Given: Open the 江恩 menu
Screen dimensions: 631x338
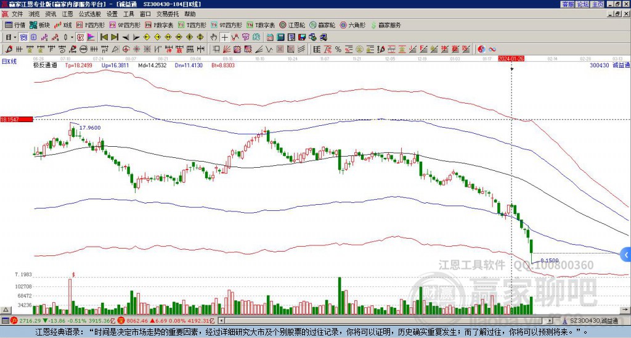Looking at the screenshot, I should click(x=67, y=14).
